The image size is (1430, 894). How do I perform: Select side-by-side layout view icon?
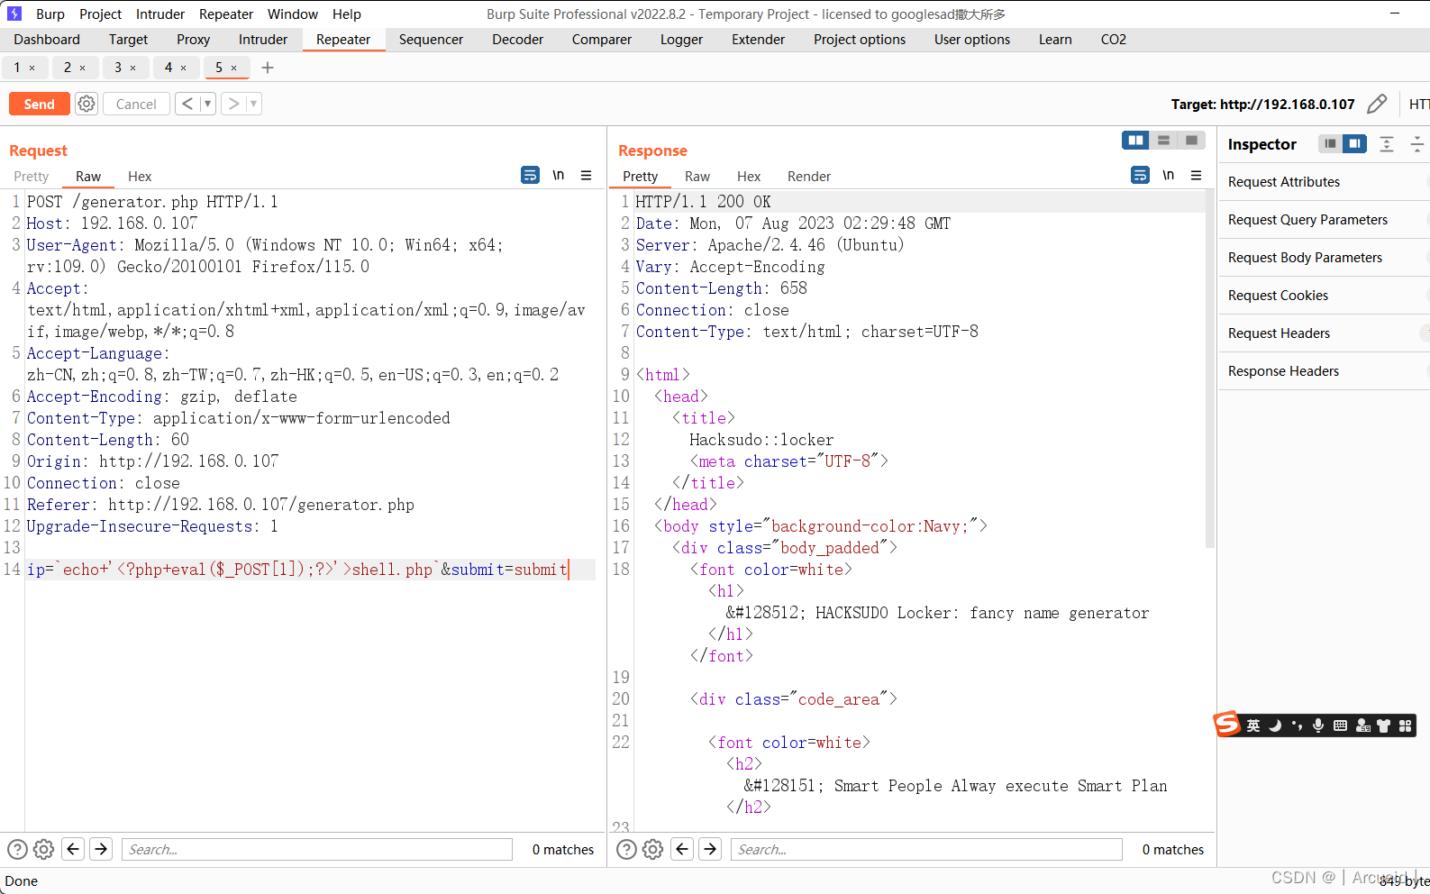pyautogui.click(x=1135, y=140)
